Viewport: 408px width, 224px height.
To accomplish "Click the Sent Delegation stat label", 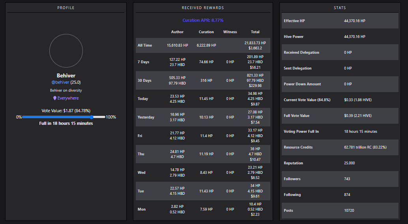I will [298, 68].
